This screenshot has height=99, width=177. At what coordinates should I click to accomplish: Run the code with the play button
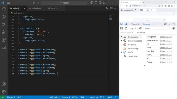coord(107,8)
